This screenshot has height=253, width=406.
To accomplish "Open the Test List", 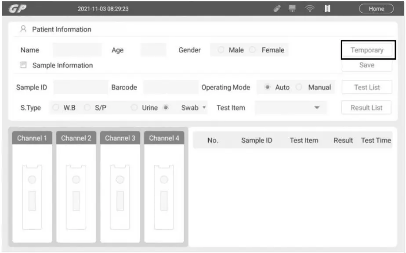I will click(367, 87).
